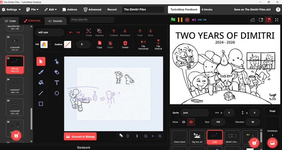Show the junk sprite with eye icon
The image size is (282, 150).
(183, 122)
